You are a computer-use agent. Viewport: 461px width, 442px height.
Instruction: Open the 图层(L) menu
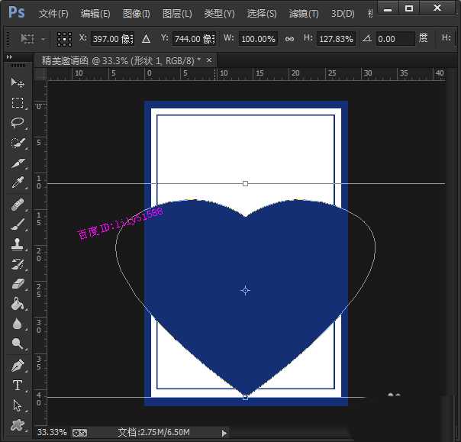[177, 14]
